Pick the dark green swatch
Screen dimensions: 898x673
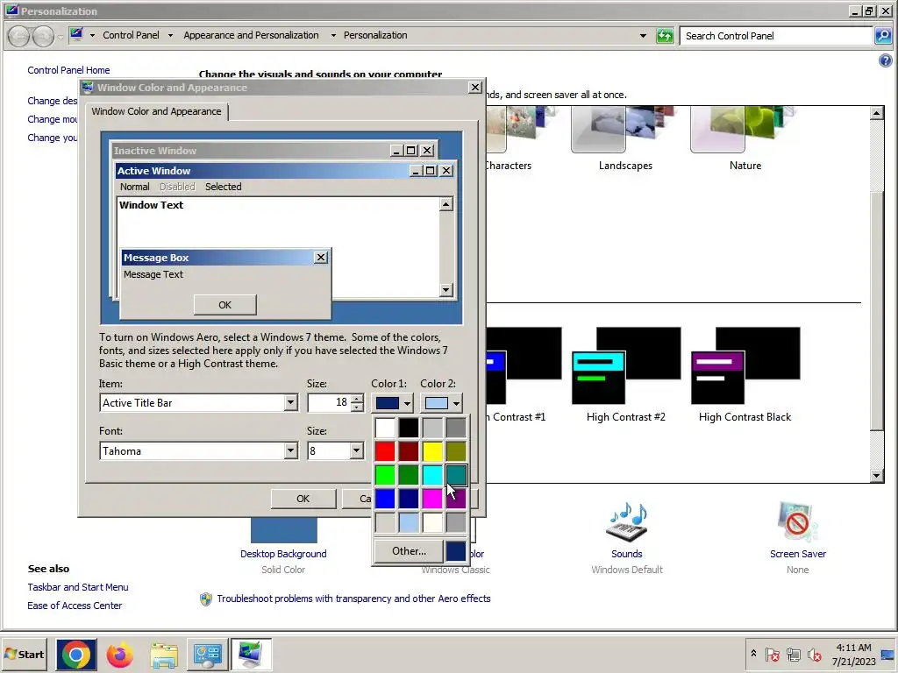point(409,475)
